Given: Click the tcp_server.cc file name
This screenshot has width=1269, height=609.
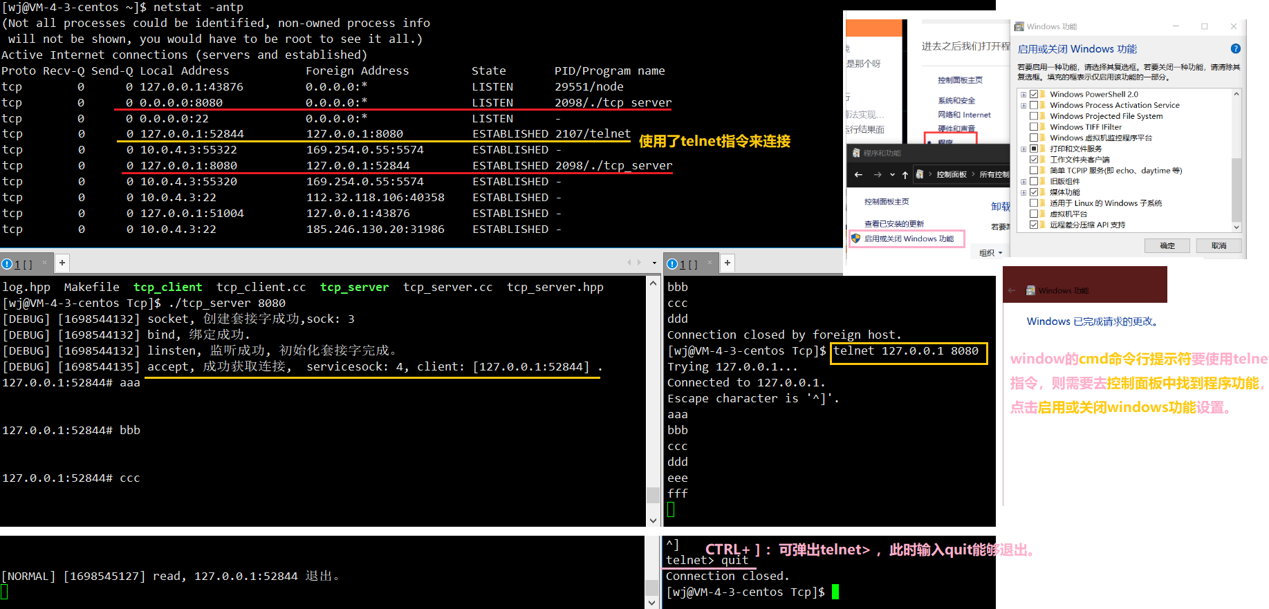Looking at the screenshot, I should pyautogui.click(x=448, y=287).
